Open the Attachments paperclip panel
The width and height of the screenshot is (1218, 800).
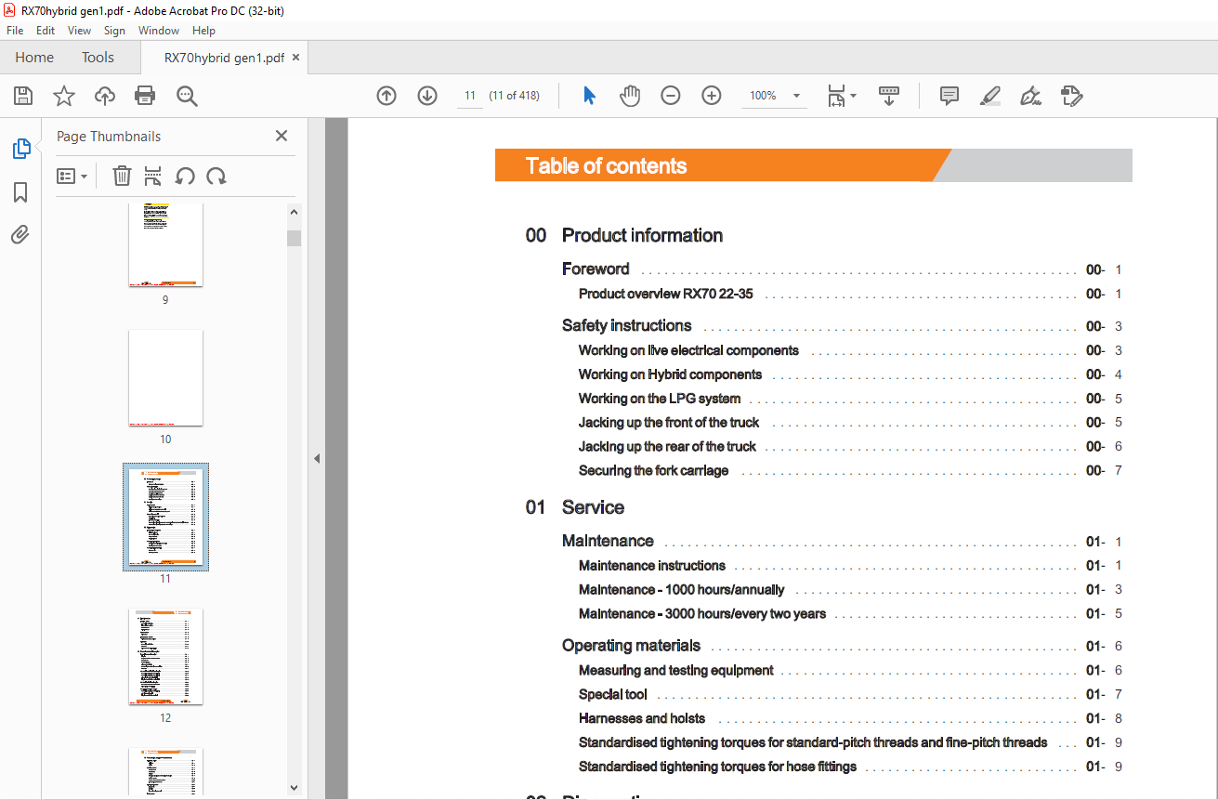coord(20,234)
